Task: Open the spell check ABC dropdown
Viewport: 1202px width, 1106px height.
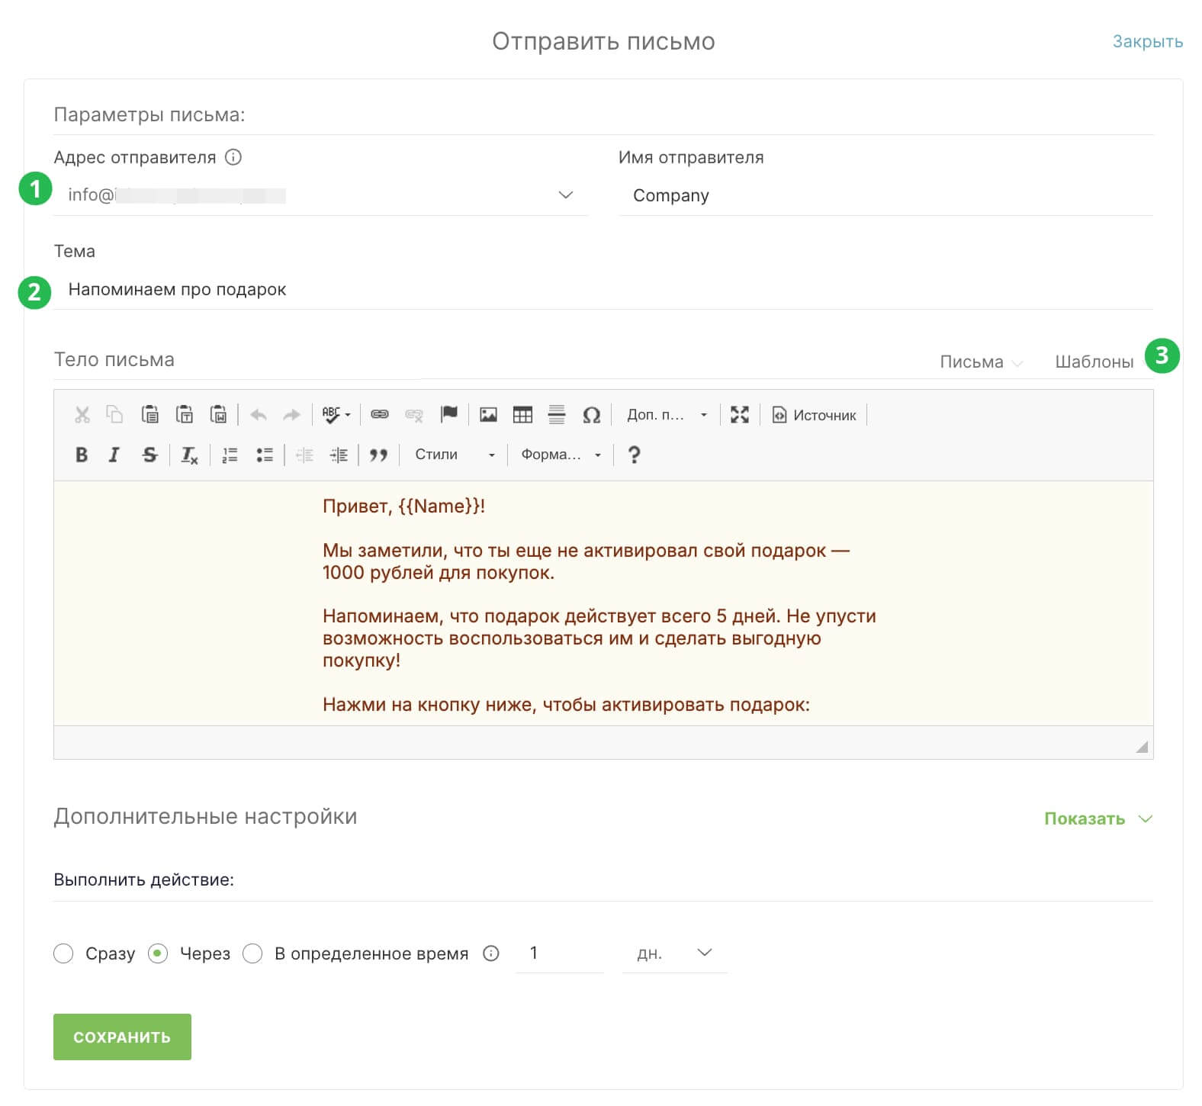Action: coord(336,415)
